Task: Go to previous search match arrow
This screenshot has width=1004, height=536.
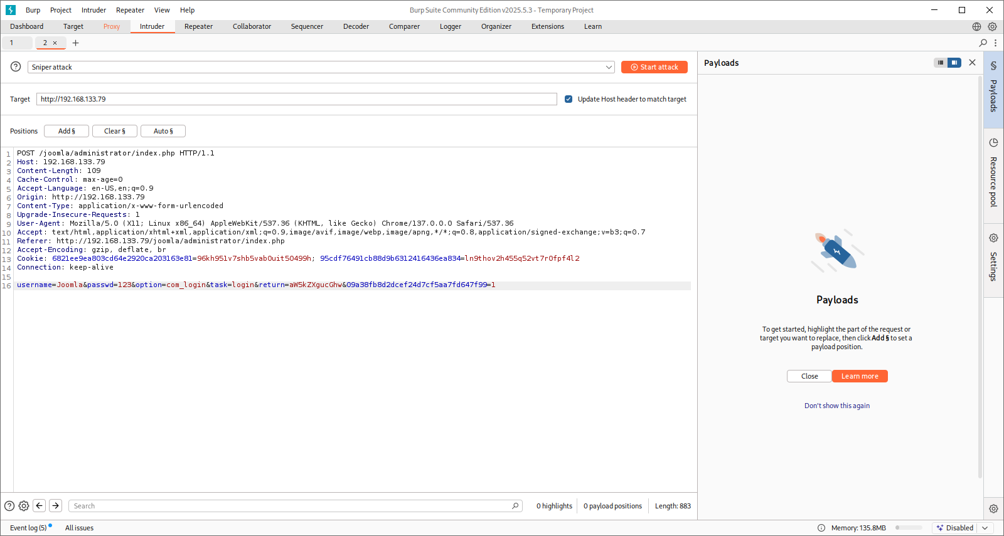Action: pos(39,505)
